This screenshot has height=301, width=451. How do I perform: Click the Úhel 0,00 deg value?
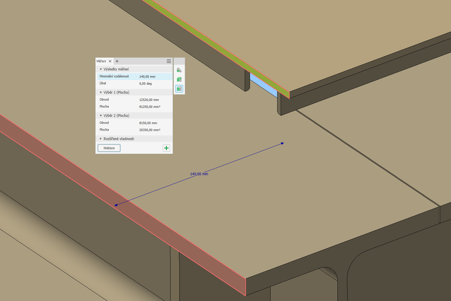coord(145,84)
